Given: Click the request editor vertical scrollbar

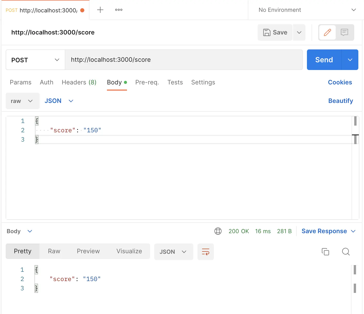Looking at the screenshot, I should [x=355, y=168].
